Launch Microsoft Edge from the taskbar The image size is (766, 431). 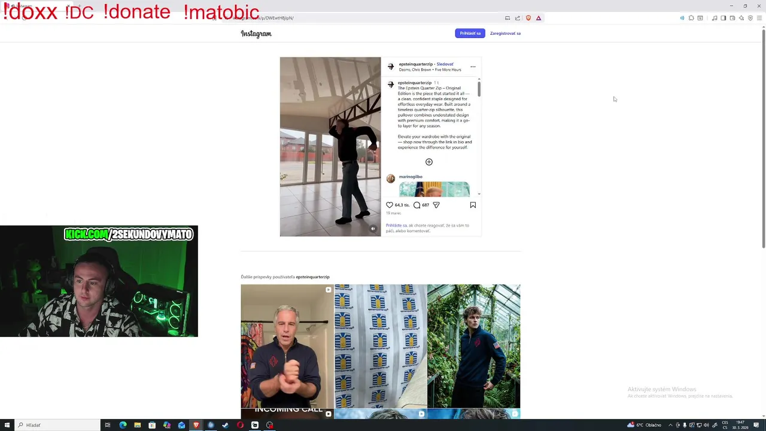123,425
